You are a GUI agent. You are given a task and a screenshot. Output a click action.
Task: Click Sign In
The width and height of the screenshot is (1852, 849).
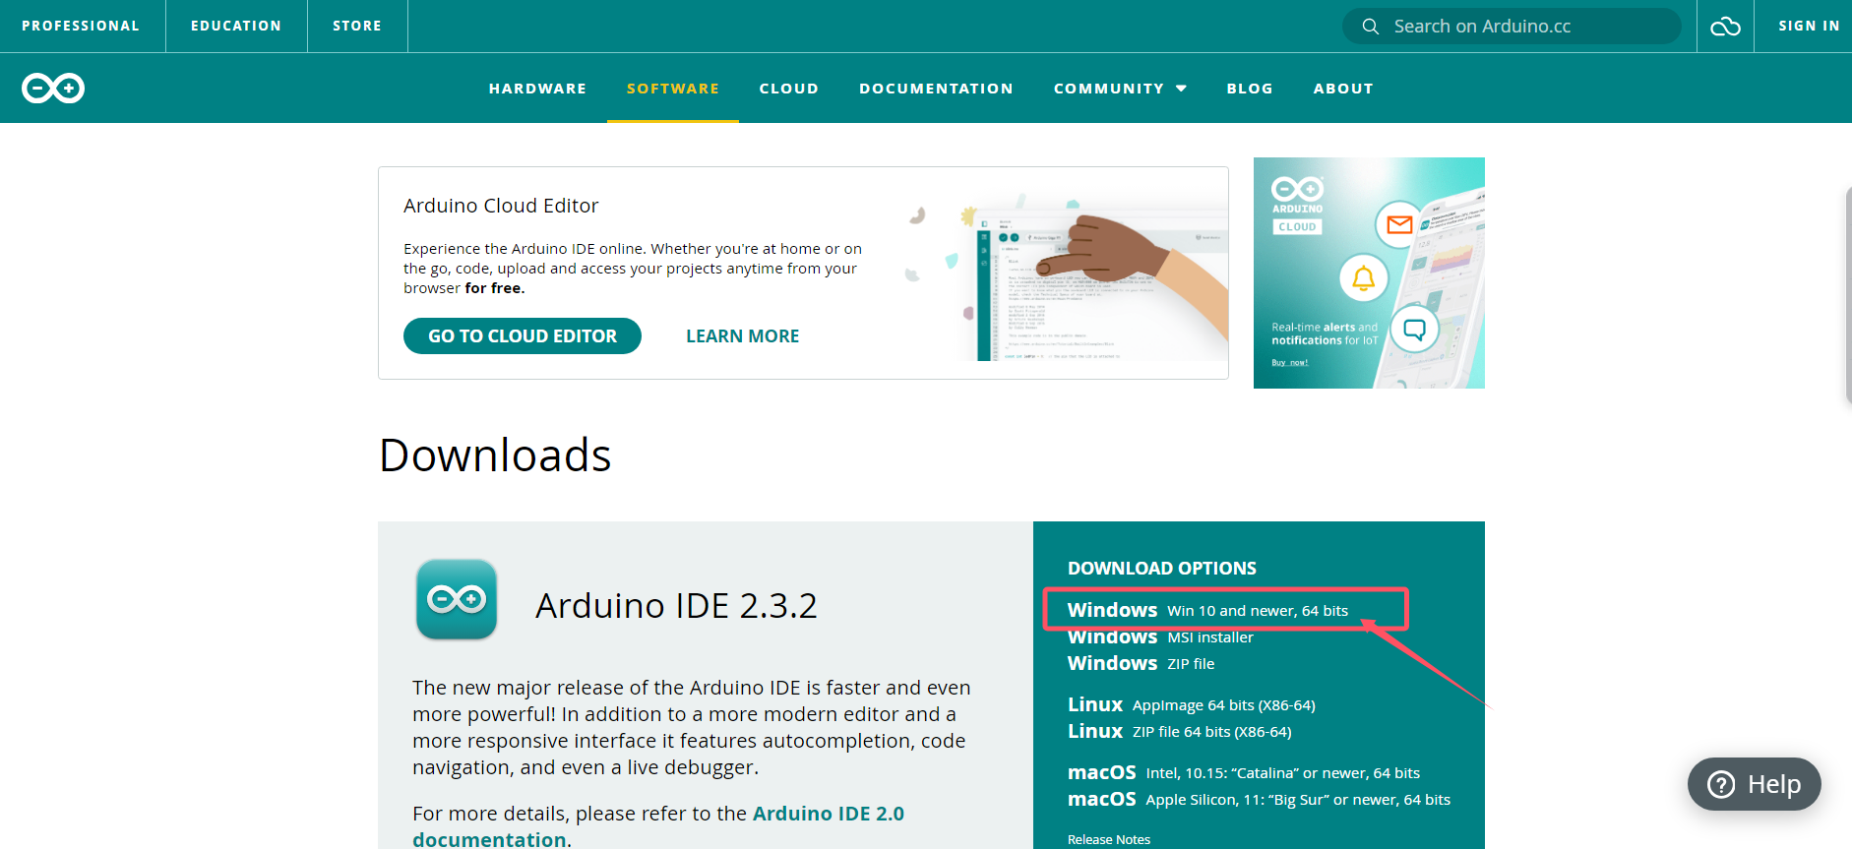point(1809,26)
